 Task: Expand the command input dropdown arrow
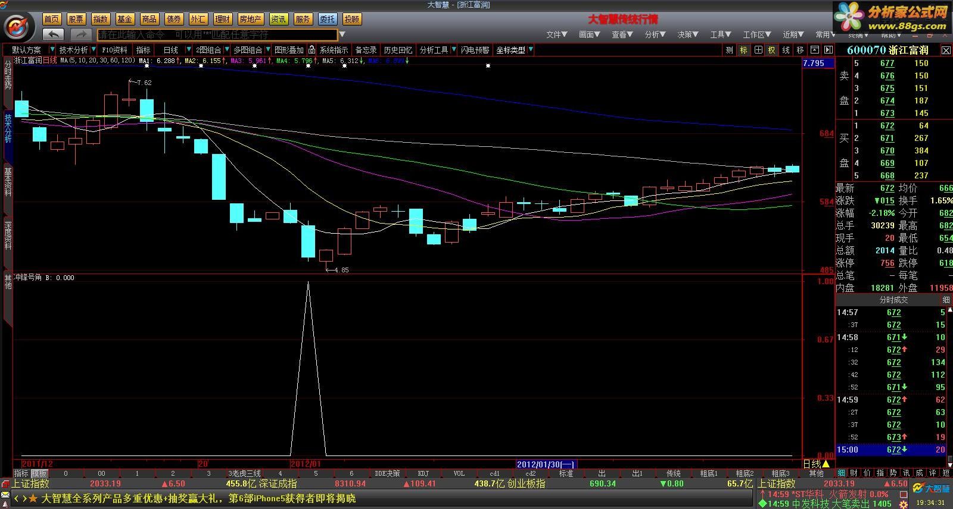pyautogui.click(x=342, y=34)
